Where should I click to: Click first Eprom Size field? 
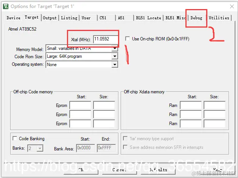104,105
